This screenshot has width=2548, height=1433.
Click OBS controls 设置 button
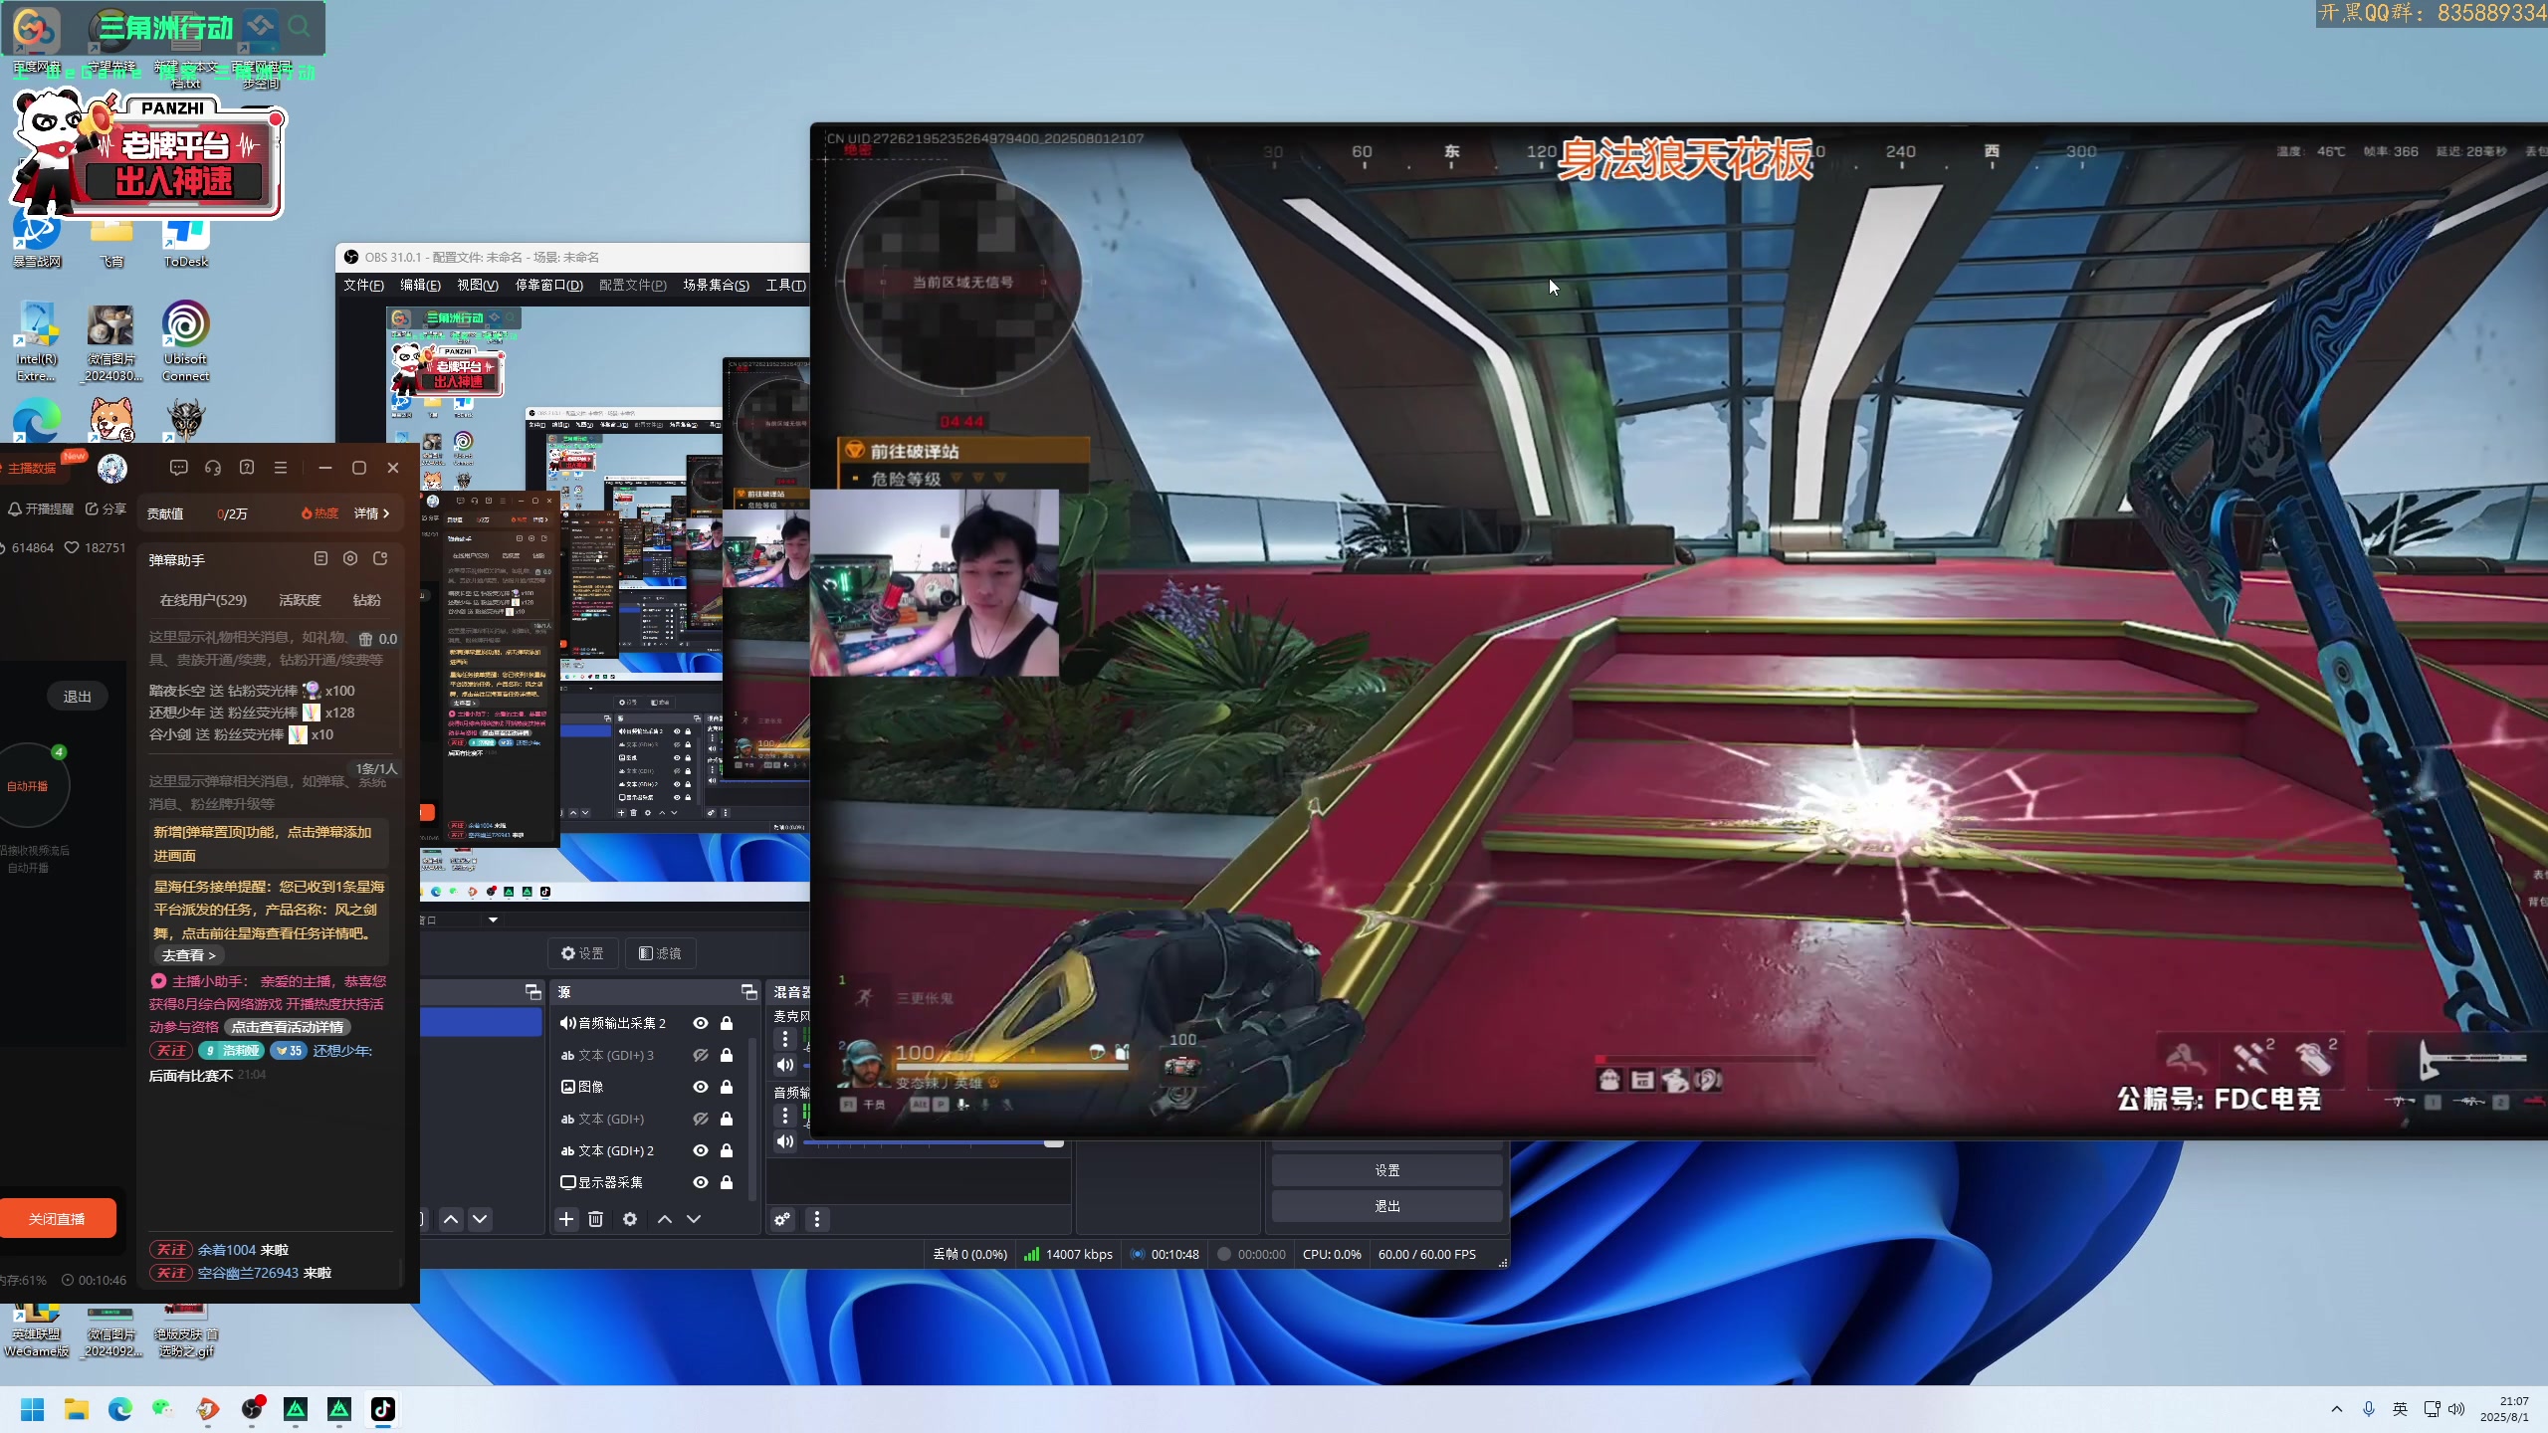(1386, 1170)
